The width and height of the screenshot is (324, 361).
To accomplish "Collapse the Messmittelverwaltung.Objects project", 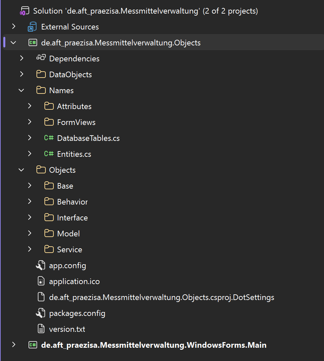I will 13,42.
